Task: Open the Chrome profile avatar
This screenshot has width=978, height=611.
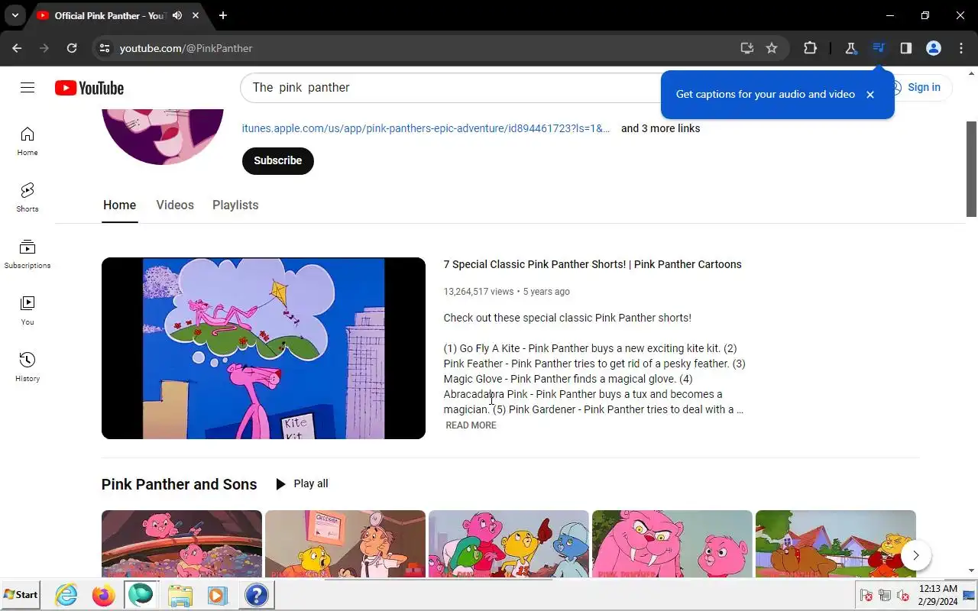Action: click(934, 48)
